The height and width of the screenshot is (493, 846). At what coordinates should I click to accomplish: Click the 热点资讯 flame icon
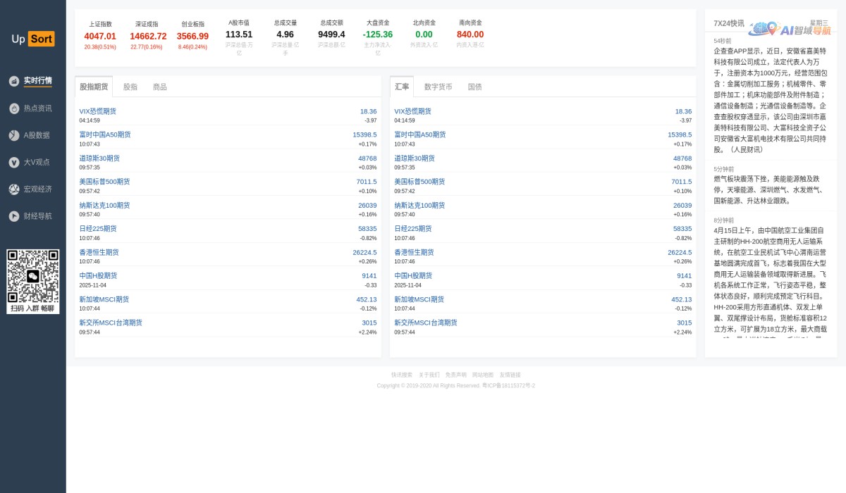tap(13, 108)
